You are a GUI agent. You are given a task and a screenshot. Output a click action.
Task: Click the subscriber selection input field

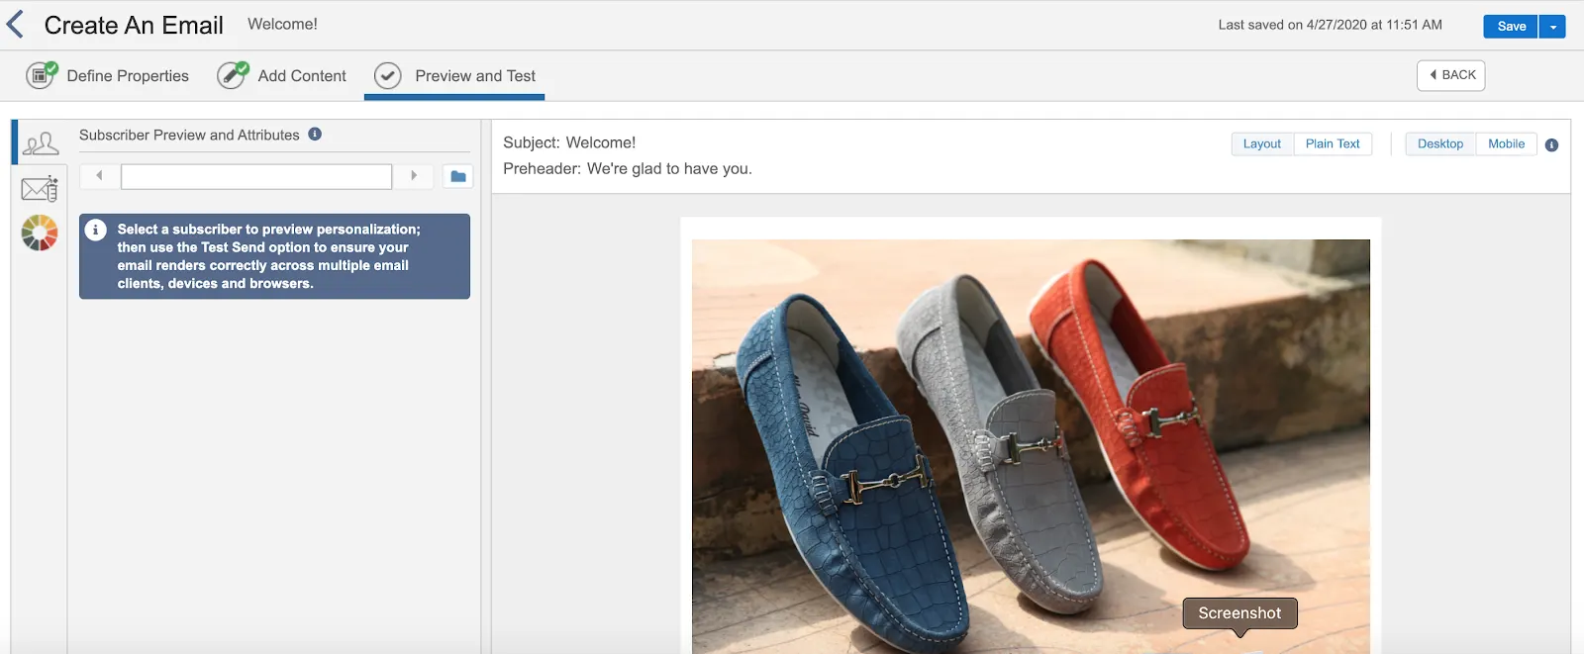click(x=256, y=177)
